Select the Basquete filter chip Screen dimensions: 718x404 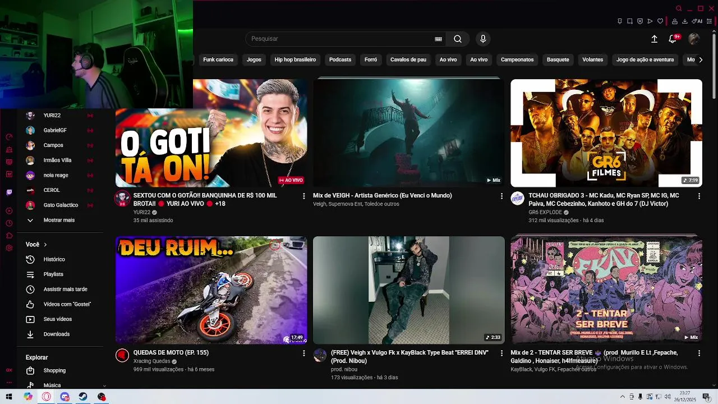tap(558, 59)
